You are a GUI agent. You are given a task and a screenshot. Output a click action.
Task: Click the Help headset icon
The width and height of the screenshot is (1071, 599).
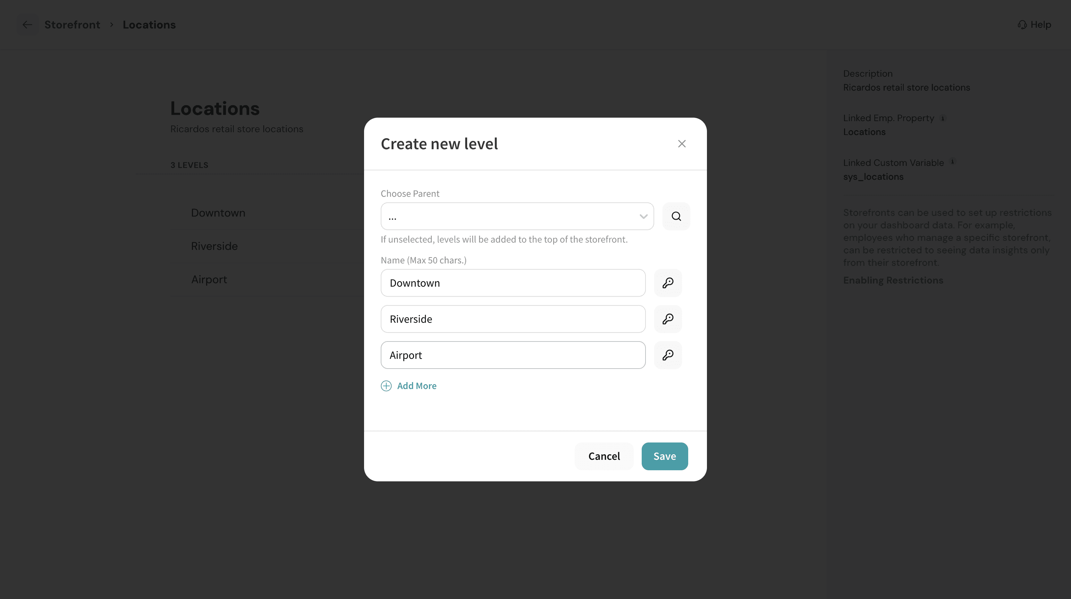(x=1022, y=25)
